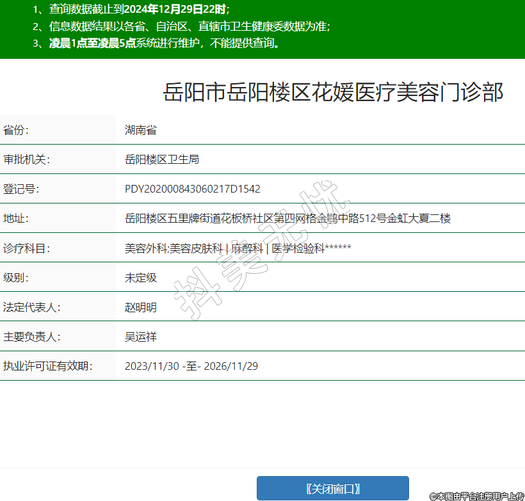Select main responsible person name 吴运祥
The width and height of the screenshot is (525, 501).
141,337
